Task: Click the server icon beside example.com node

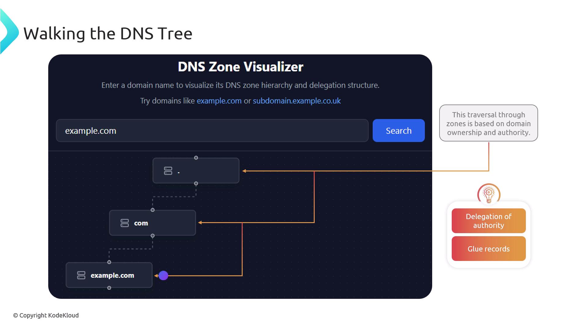Action: 81,275
